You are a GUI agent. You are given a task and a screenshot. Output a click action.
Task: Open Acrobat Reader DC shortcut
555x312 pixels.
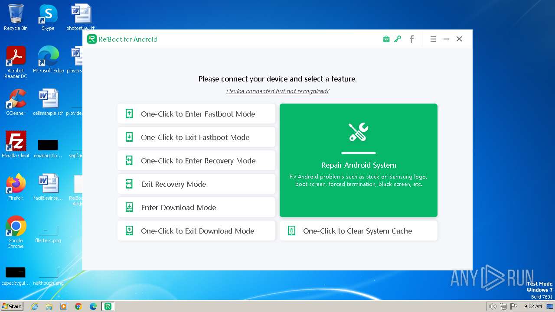click(x=16, y=62)
